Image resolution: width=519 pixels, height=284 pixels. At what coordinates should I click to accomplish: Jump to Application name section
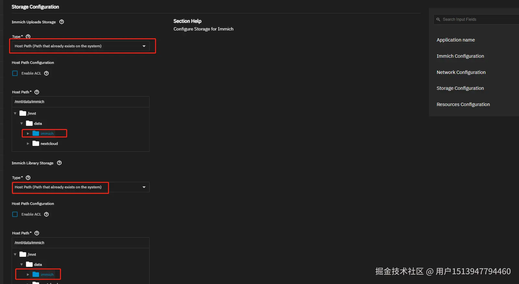(455, 40)
